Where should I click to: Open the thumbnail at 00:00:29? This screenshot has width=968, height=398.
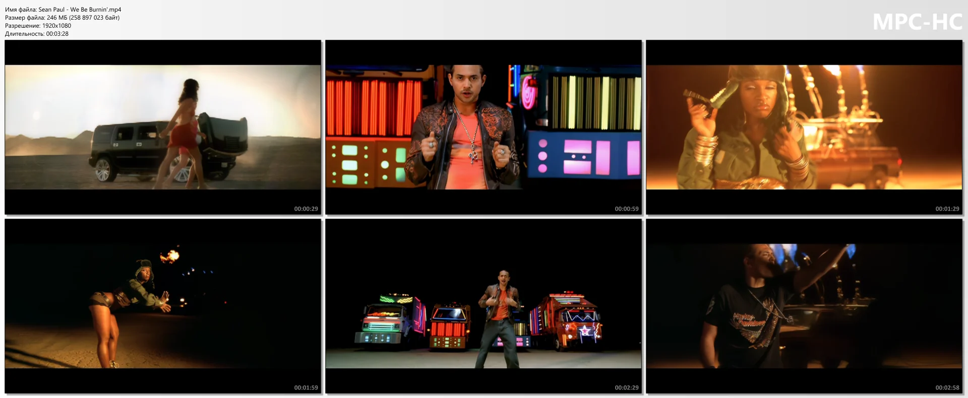point(163,127)
